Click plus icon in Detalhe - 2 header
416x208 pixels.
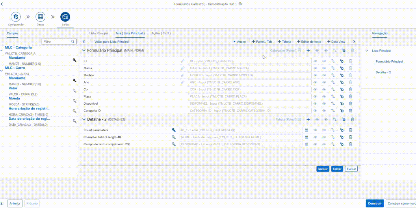308,119
